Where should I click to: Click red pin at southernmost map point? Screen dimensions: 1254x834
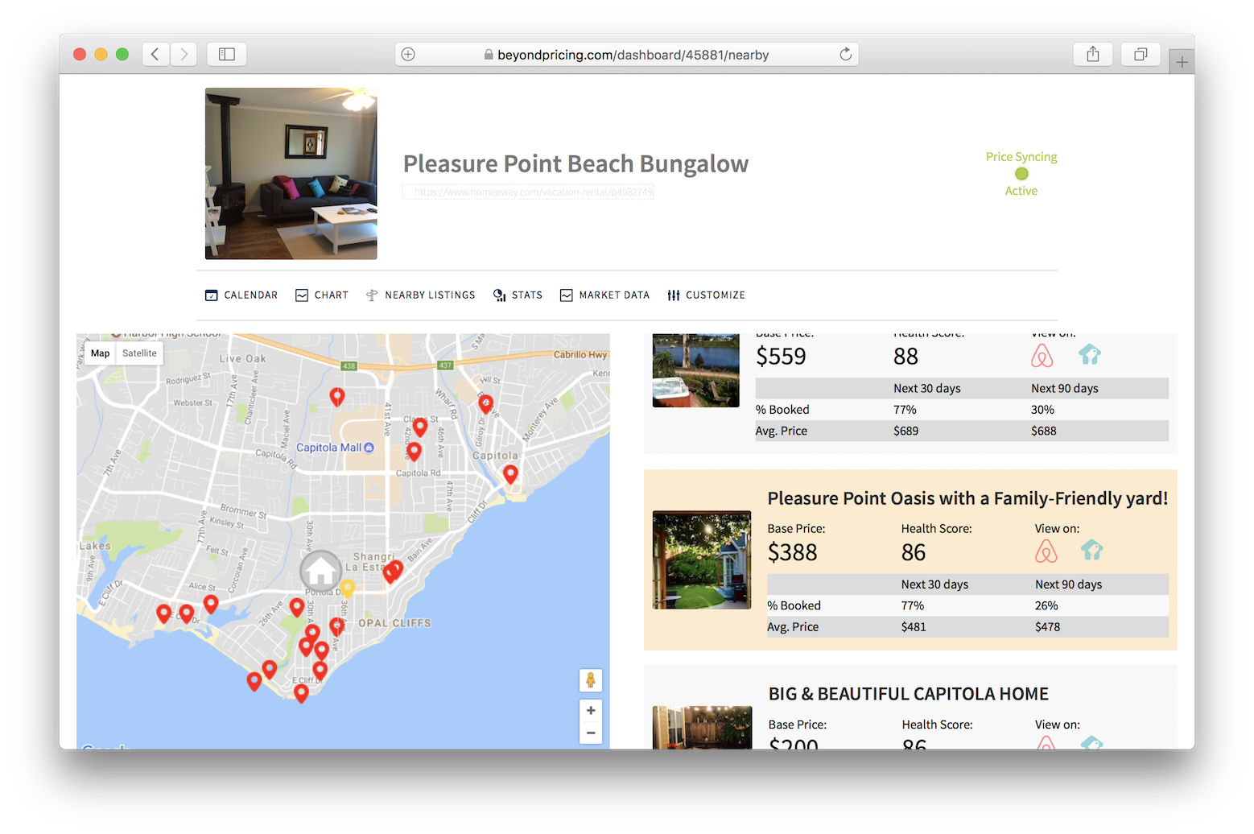point(301,693)
